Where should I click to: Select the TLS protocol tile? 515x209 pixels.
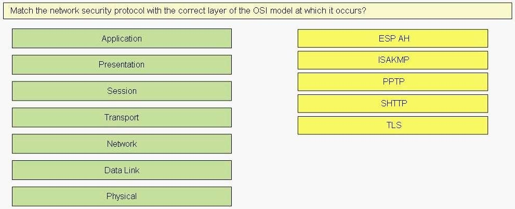point(393,125)
